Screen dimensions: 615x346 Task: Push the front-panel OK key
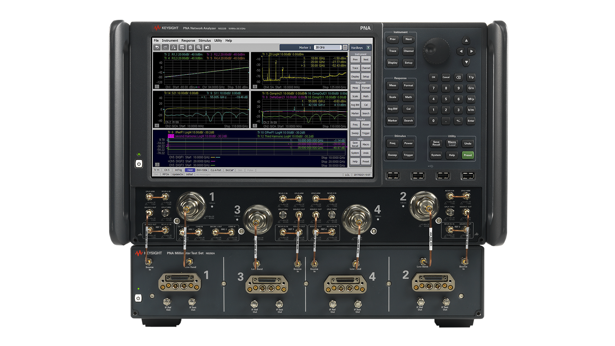point(434,77)
